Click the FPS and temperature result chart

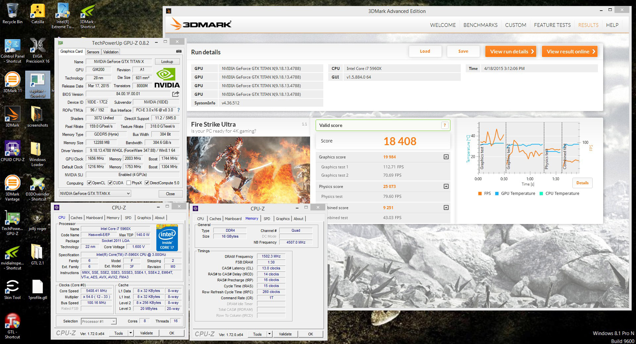coord(529,147)
